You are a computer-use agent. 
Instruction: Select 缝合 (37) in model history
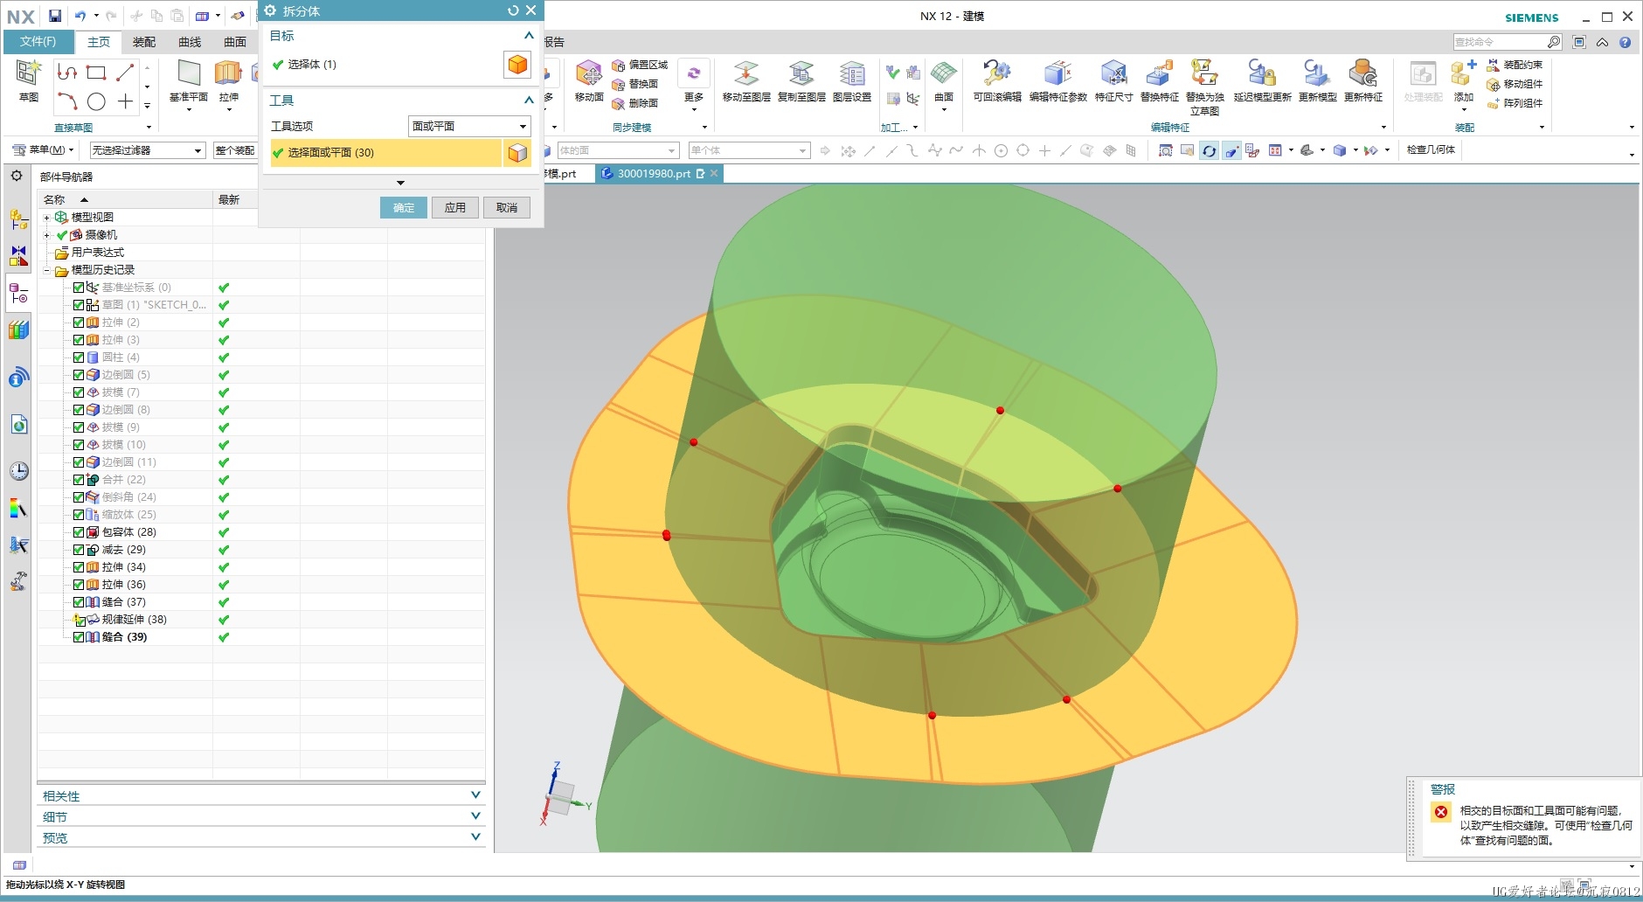123,602
